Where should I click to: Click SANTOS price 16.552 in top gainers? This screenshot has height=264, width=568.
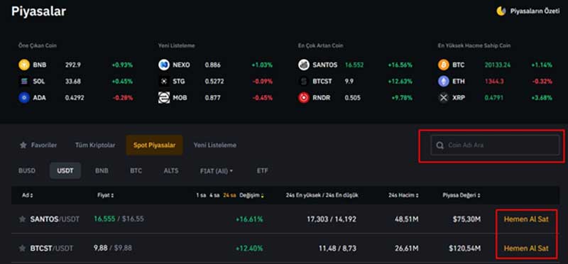(x=354, y=65)
